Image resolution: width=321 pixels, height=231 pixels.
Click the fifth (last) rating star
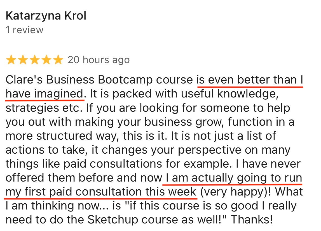[x=58, y=60]
